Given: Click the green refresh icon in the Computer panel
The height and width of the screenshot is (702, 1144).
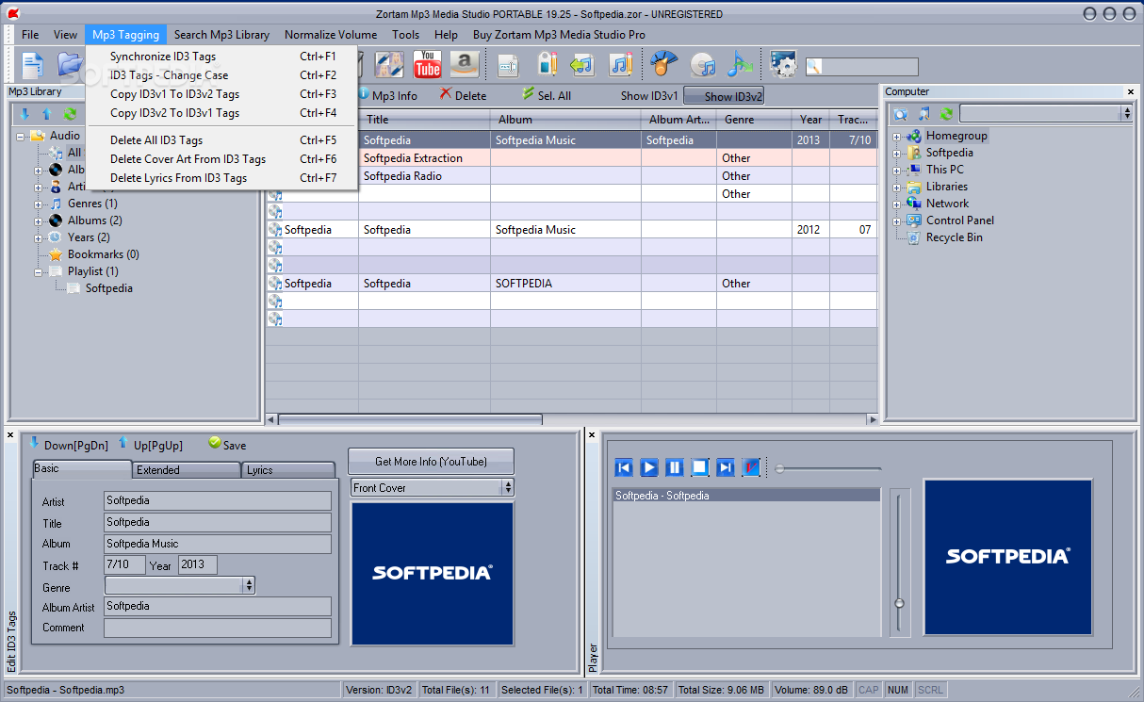Looking at the screenshot, I should tap(946, 113).
